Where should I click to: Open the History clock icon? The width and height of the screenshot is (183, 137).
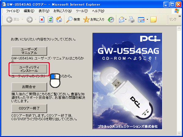(111, 19)
